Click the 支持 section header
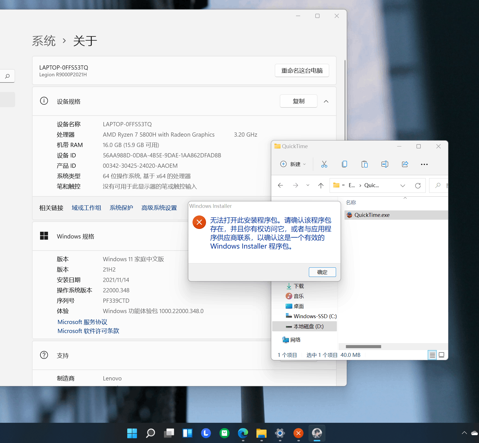This screenshot has width=479, height=443. click(x=184, y=355)
